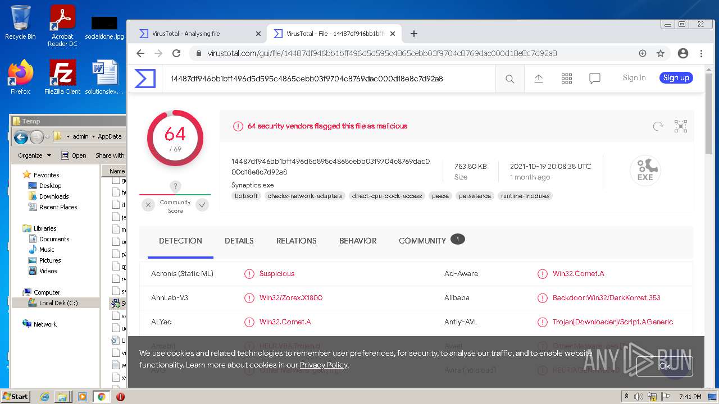
Task: Click the install/zoom plus icon in address bar
Action: click(x=643, y=53)
